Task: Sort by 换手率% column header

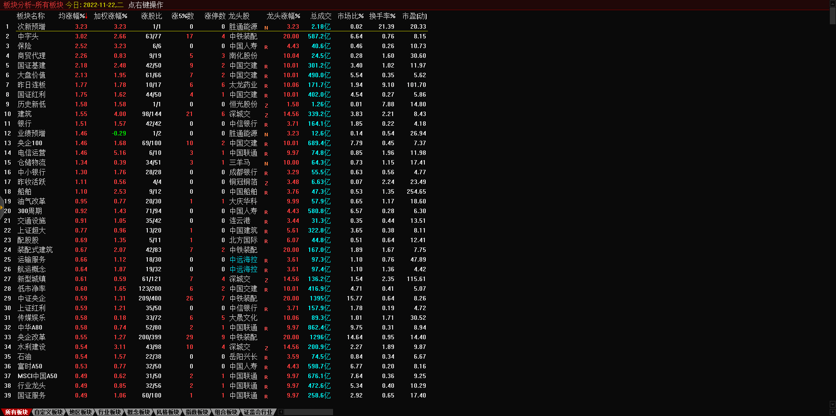Action: coord(382,16)
